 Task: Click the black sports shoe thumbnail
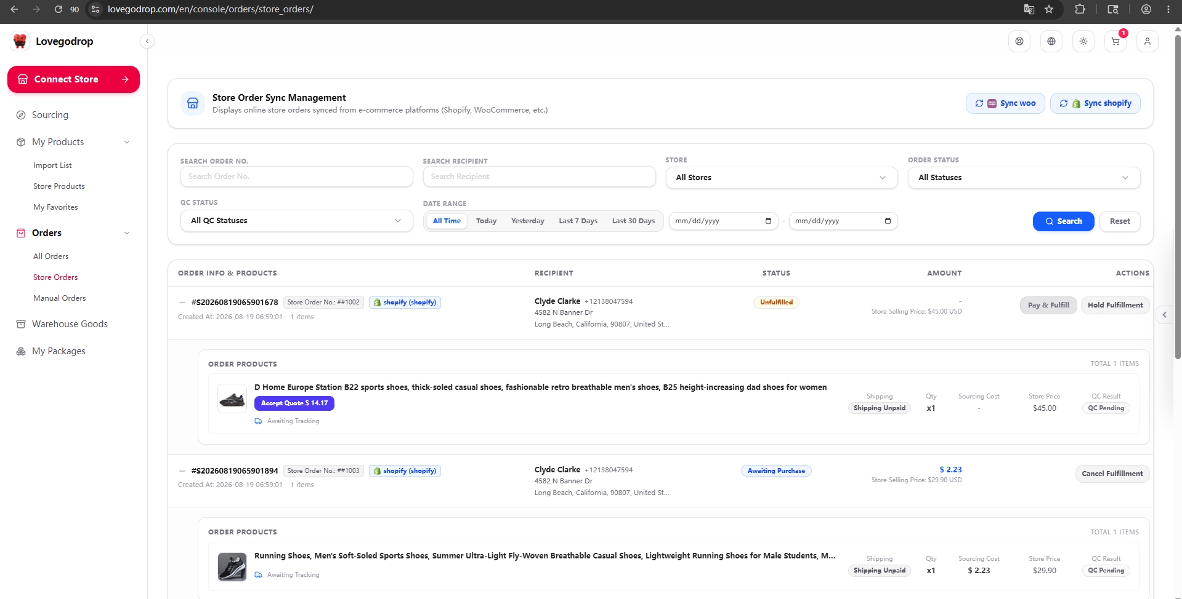click(x=232, y=399)
